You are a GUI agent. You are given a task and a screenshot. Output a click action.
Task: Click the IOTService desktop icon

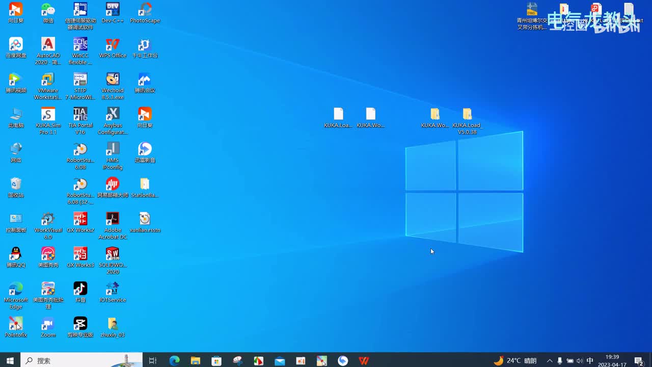(113, 293)
